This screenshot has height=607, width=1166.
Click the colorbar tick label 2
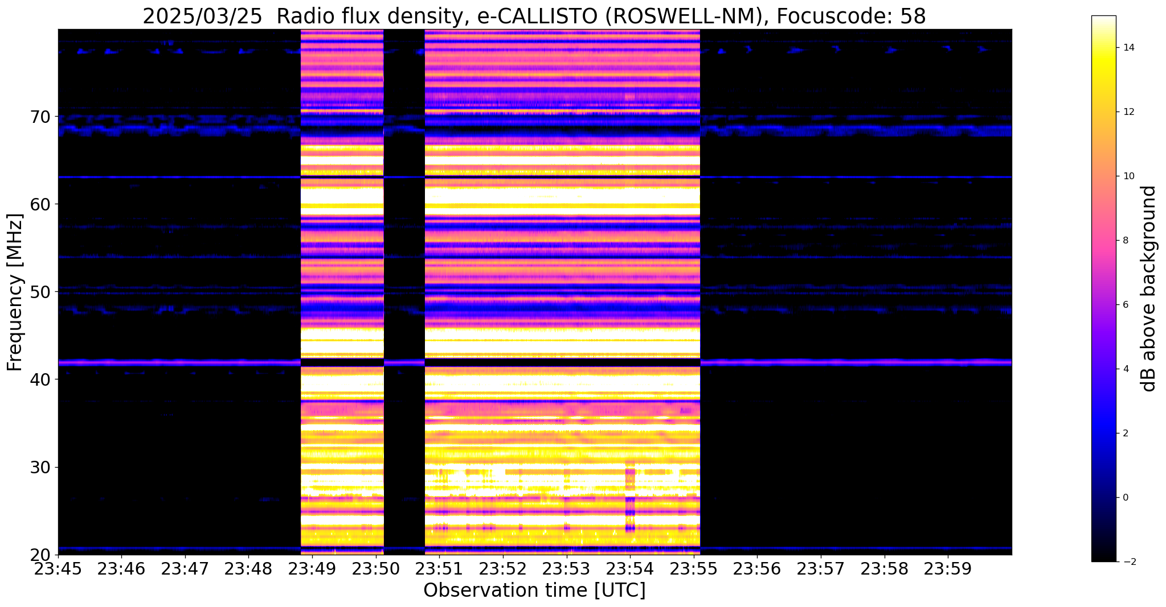(1125, 433)
